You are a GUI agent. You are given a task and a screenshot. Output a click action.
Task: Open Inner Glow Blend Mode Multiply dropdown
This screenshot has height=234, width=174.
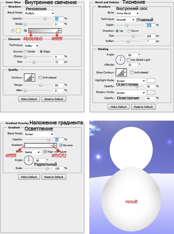(39, 13)
